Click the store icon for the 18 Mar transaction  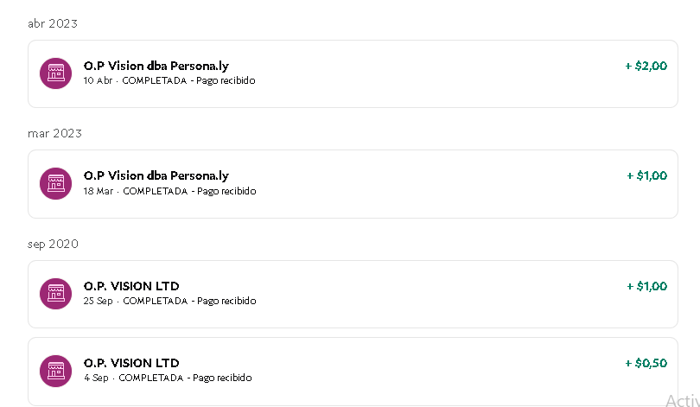(56, 183)
